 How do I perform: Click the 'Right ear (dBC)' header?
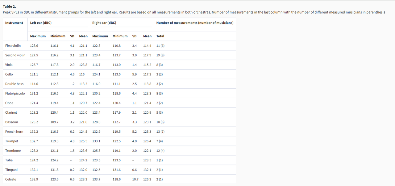click(104, 23)
